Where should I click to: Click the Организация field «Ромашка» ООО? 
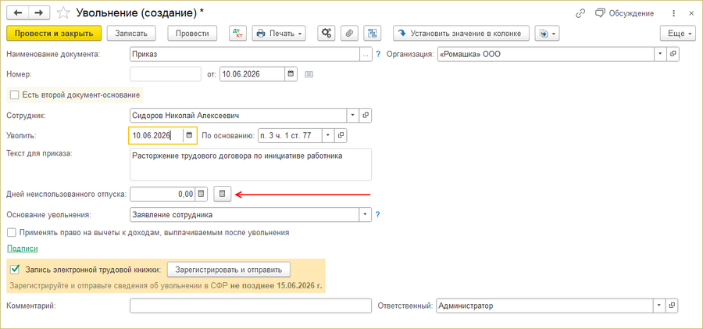(546, 54)
